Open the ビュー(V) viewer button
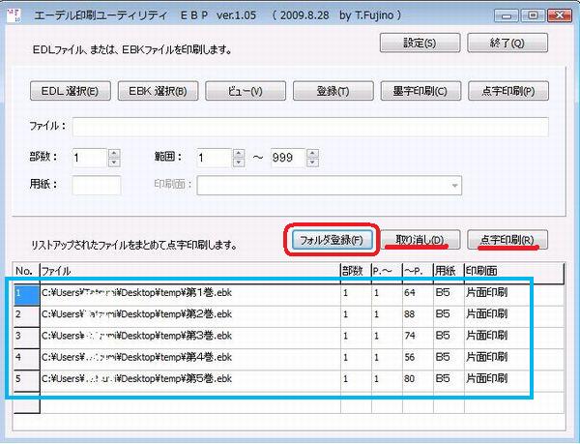This screenshot has height=444, width=580. 245,92
